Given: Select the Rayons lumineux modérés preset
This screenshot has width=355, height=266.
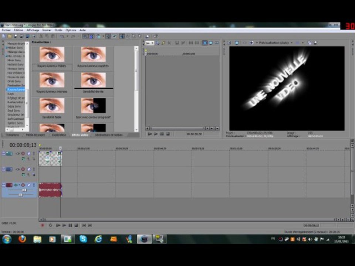Looking at the screenshot, I should coord(93,58).
